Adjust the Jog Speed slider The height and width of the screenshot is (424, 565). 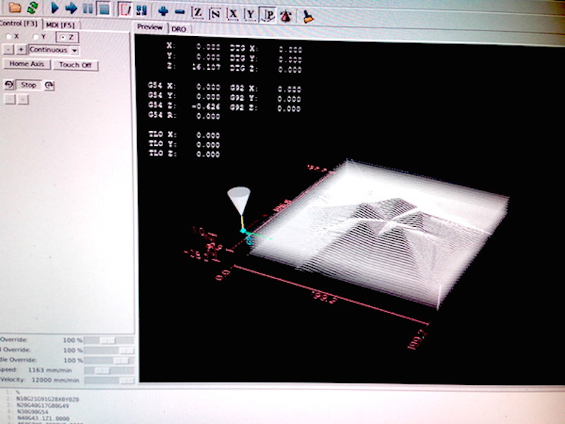coord(109,370)
